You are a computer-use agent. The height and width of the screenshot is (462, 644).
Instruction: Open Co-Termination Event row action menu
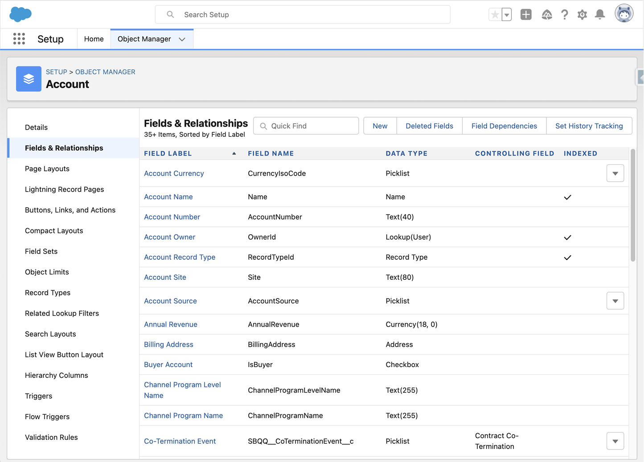click(615, 441)
